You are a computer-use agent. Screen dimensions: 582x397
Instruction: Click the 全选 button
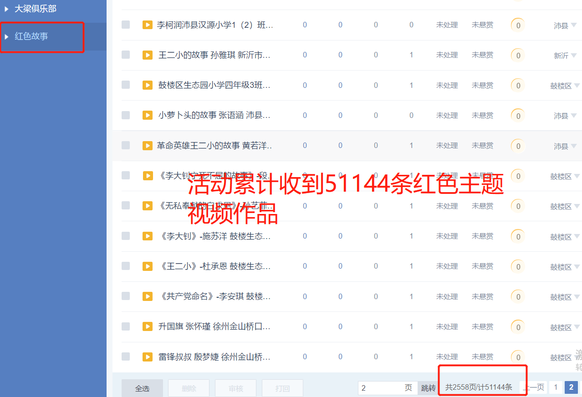tap(142, 388)
